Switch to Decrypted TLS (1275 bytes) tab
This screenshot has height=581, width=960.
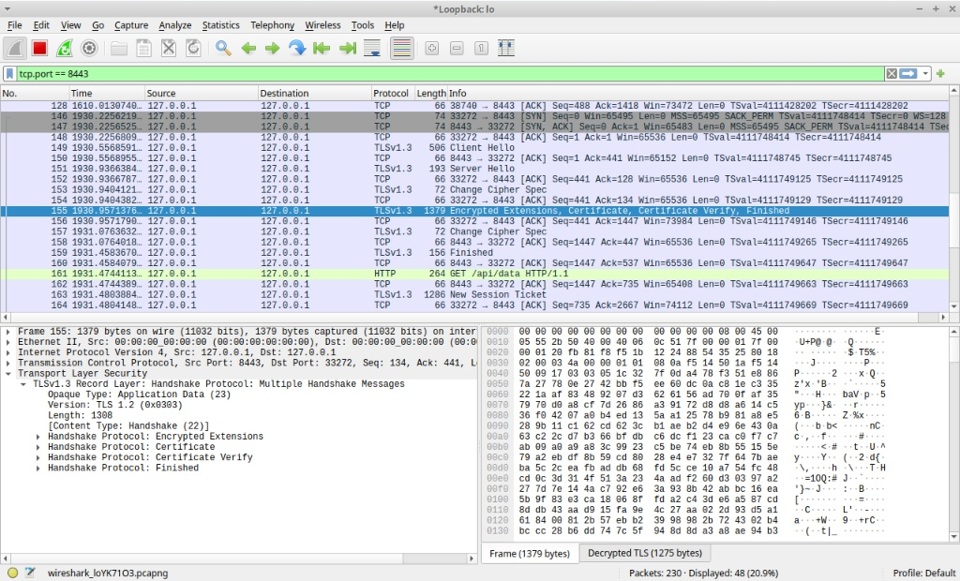tap(645, 553)
